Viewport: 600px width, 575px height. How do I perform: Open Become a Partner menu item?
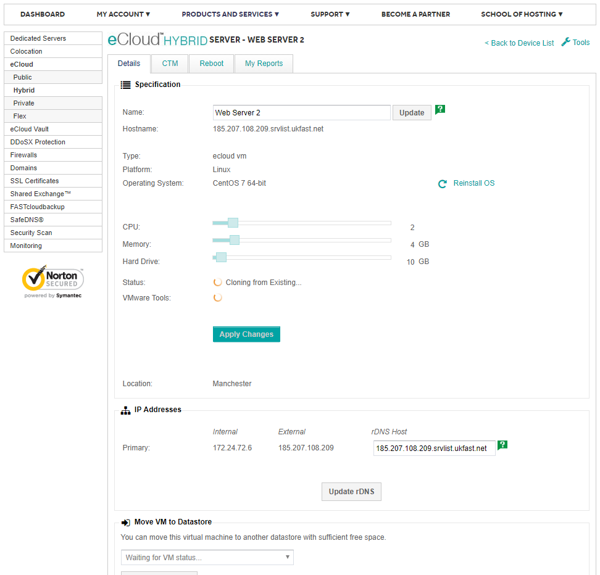coord(415,14)
